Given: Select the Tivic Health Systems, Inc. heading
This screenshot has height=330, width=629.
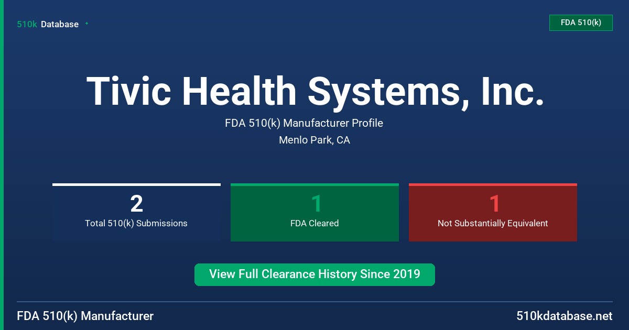Looking at the screenshot, I should pyautogui.click(x=314, y=92).
